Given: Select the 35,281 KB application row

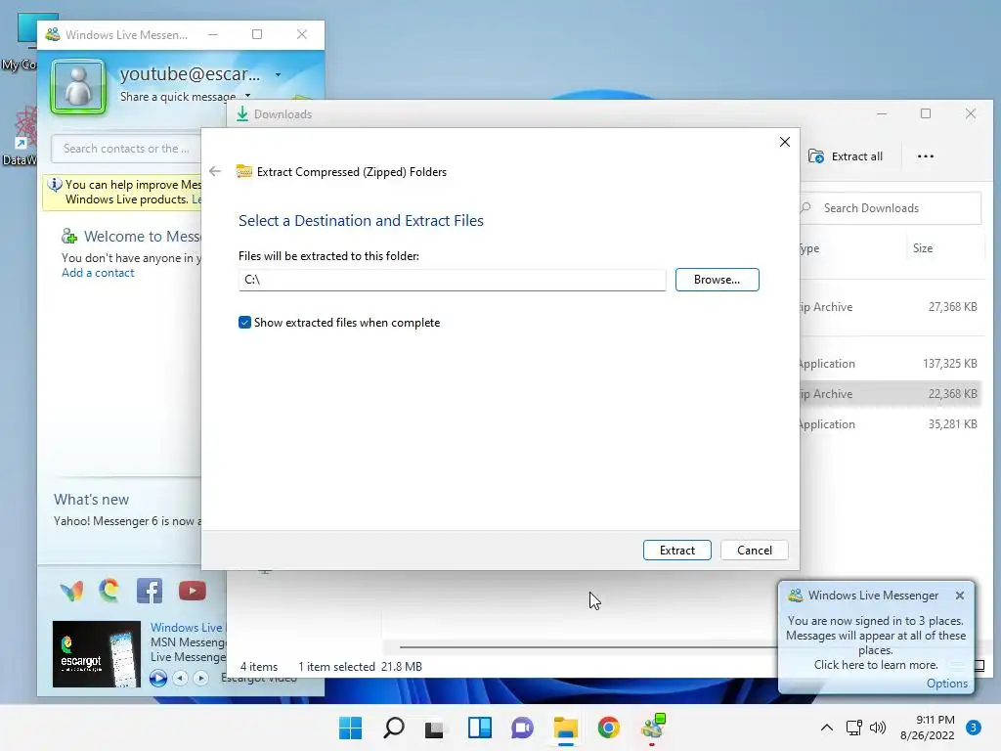Looking at the screenshot, I should (x=890, y=424).
